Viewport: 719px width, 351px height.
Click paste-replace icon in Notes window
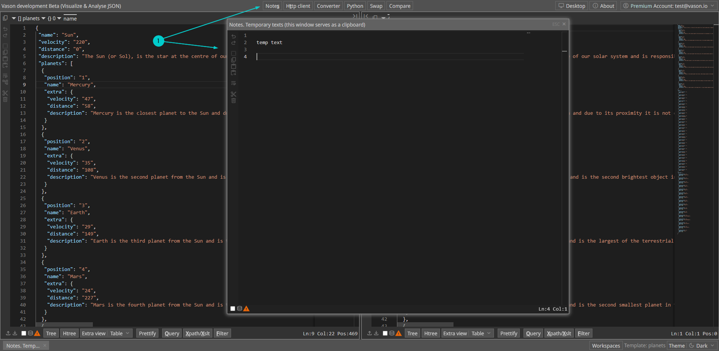pyautogui.click(x=234, y=73)
